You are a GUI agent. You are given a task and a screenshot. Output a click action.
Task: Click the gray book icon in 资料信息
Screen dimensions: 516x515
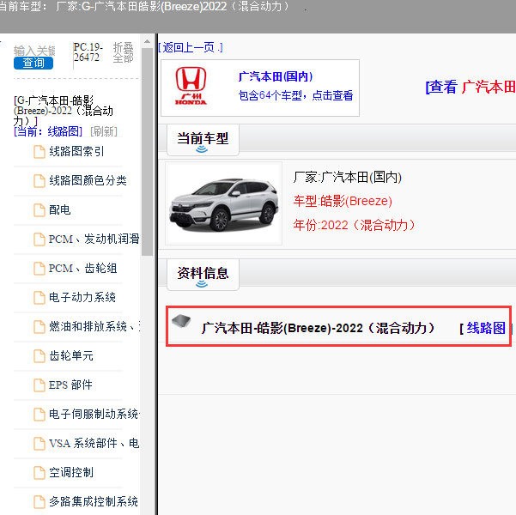click(x=181, y=320)
